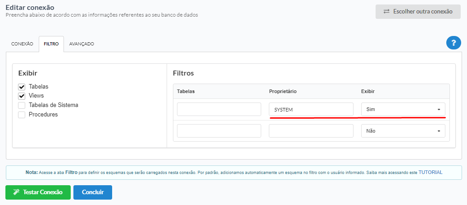The width and height of the screenshot is (467, 205).
Task: Click the first row Tabelas input field
Action: [219, 110]
